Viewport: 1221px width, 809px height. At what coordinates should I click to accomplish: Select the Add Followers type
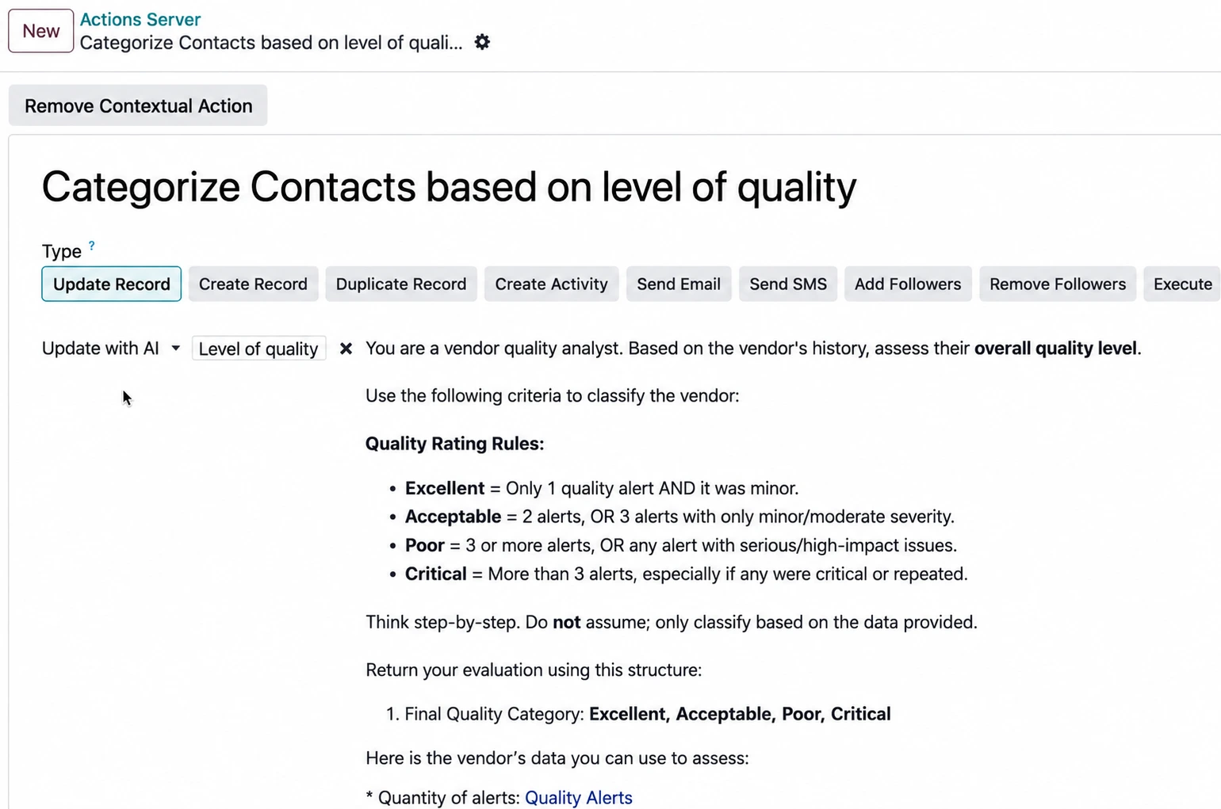pyautogui.click(x=908, y=284)
